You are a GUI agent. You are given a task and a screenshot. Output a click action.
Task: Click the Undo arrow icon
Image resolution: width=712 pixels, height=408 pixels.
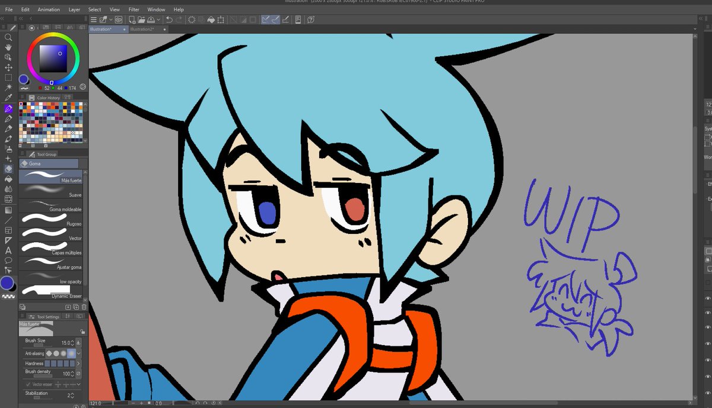tap(169, 20)
